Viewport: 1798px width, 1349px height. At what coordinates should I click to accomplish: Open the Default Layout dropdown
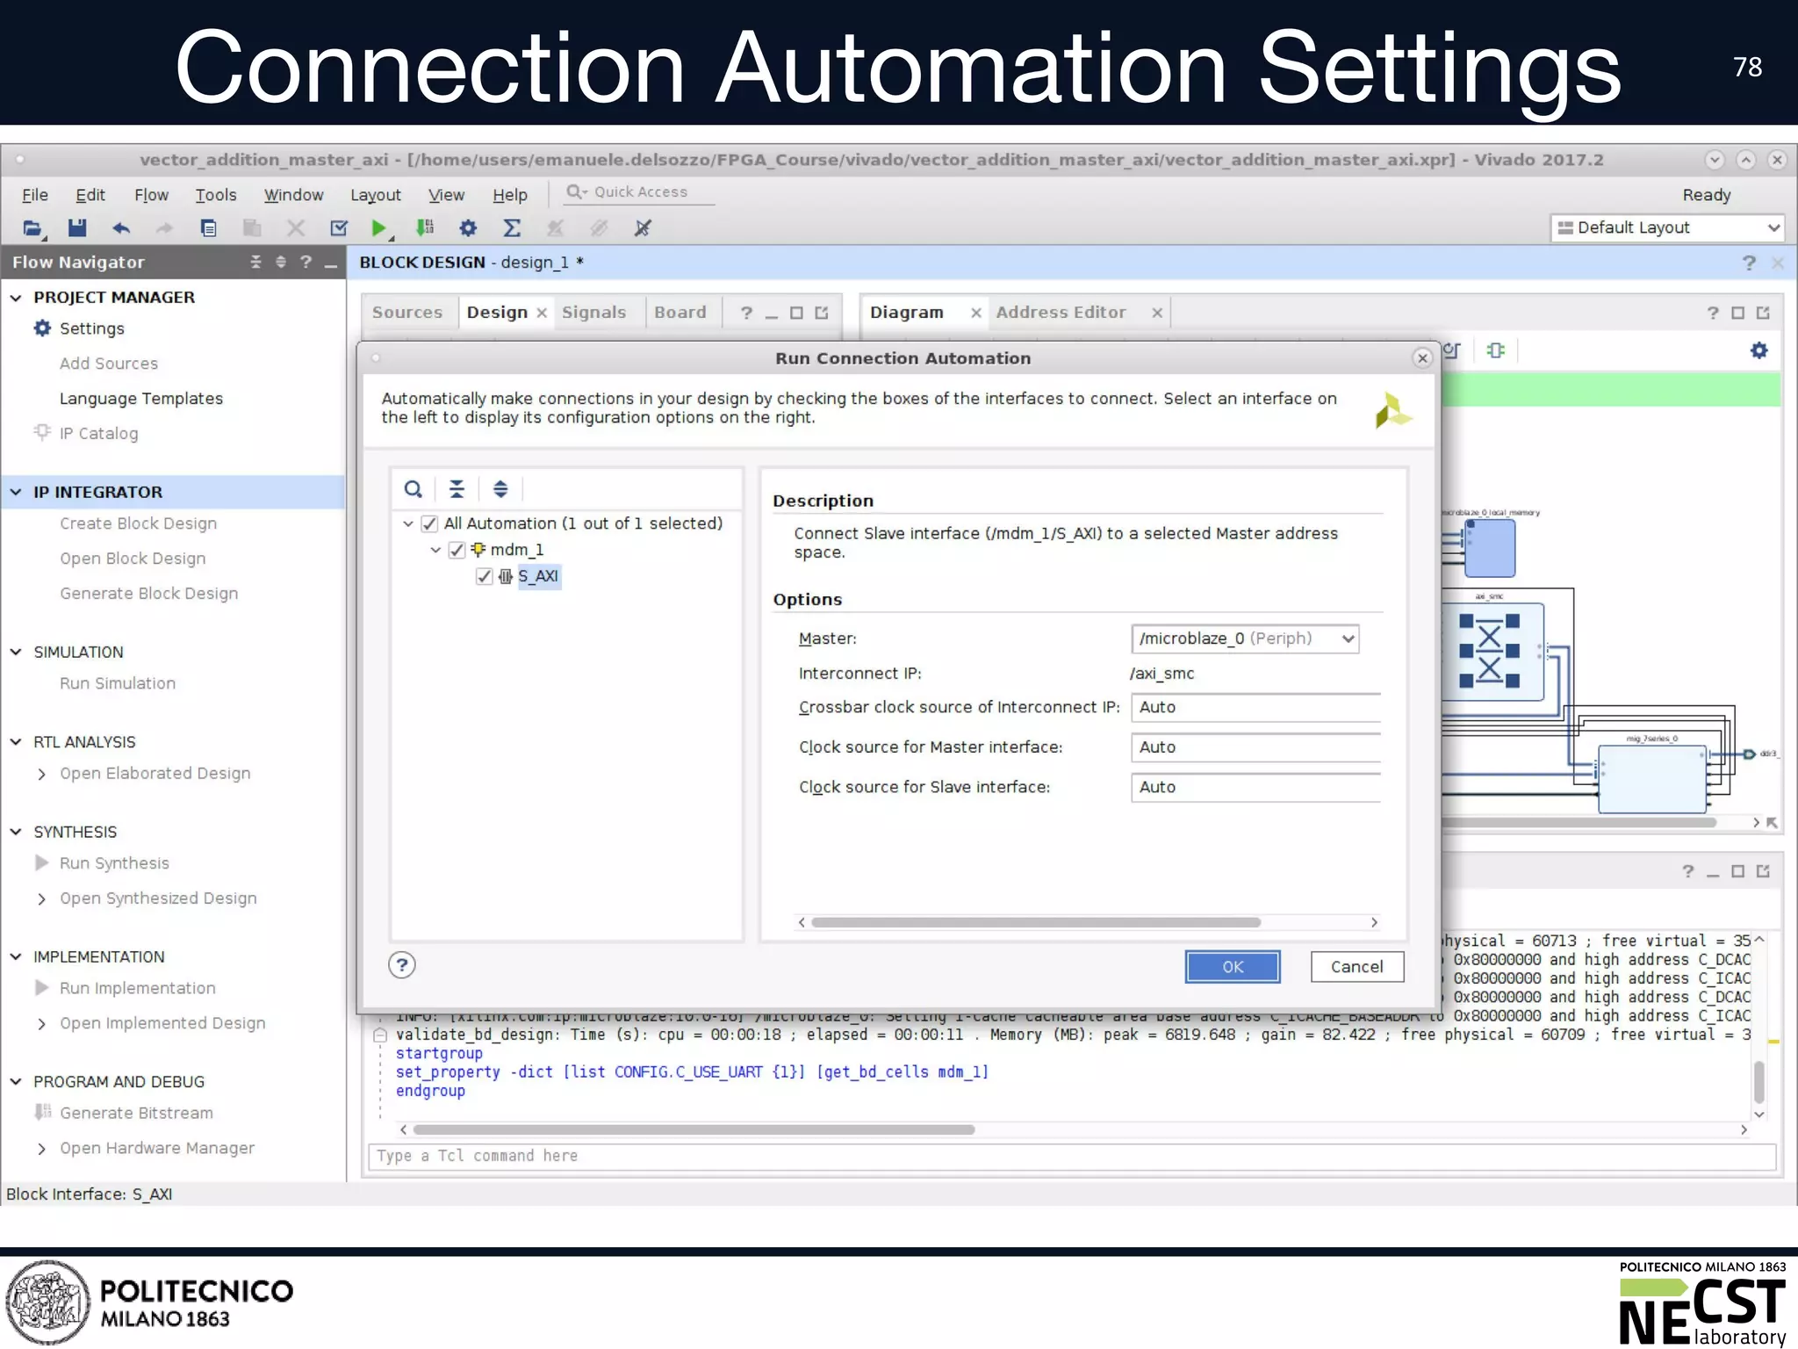[1667, 227]
